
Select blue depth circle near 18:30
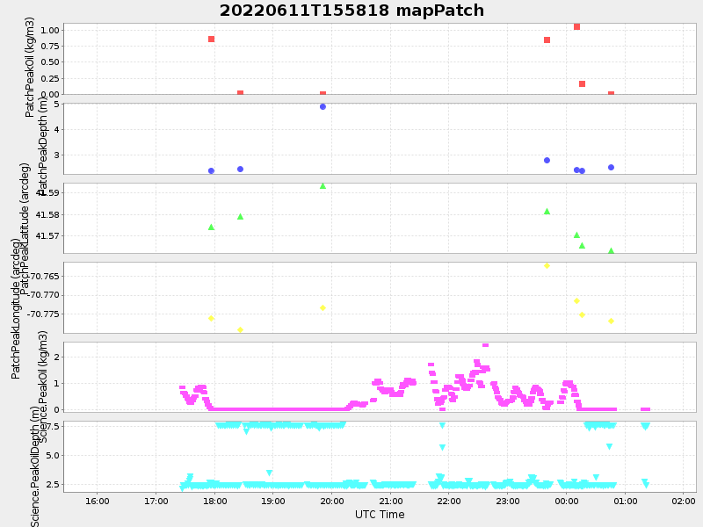(x=240, y=169)
